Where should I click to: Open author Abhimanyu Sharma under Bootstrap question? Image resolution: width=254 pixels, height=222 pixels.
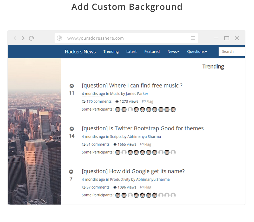pos(144,136)
